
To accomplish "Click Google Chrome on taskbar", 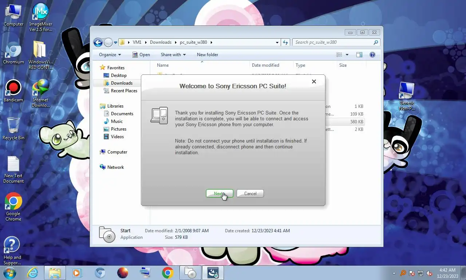I will [168, 273].
